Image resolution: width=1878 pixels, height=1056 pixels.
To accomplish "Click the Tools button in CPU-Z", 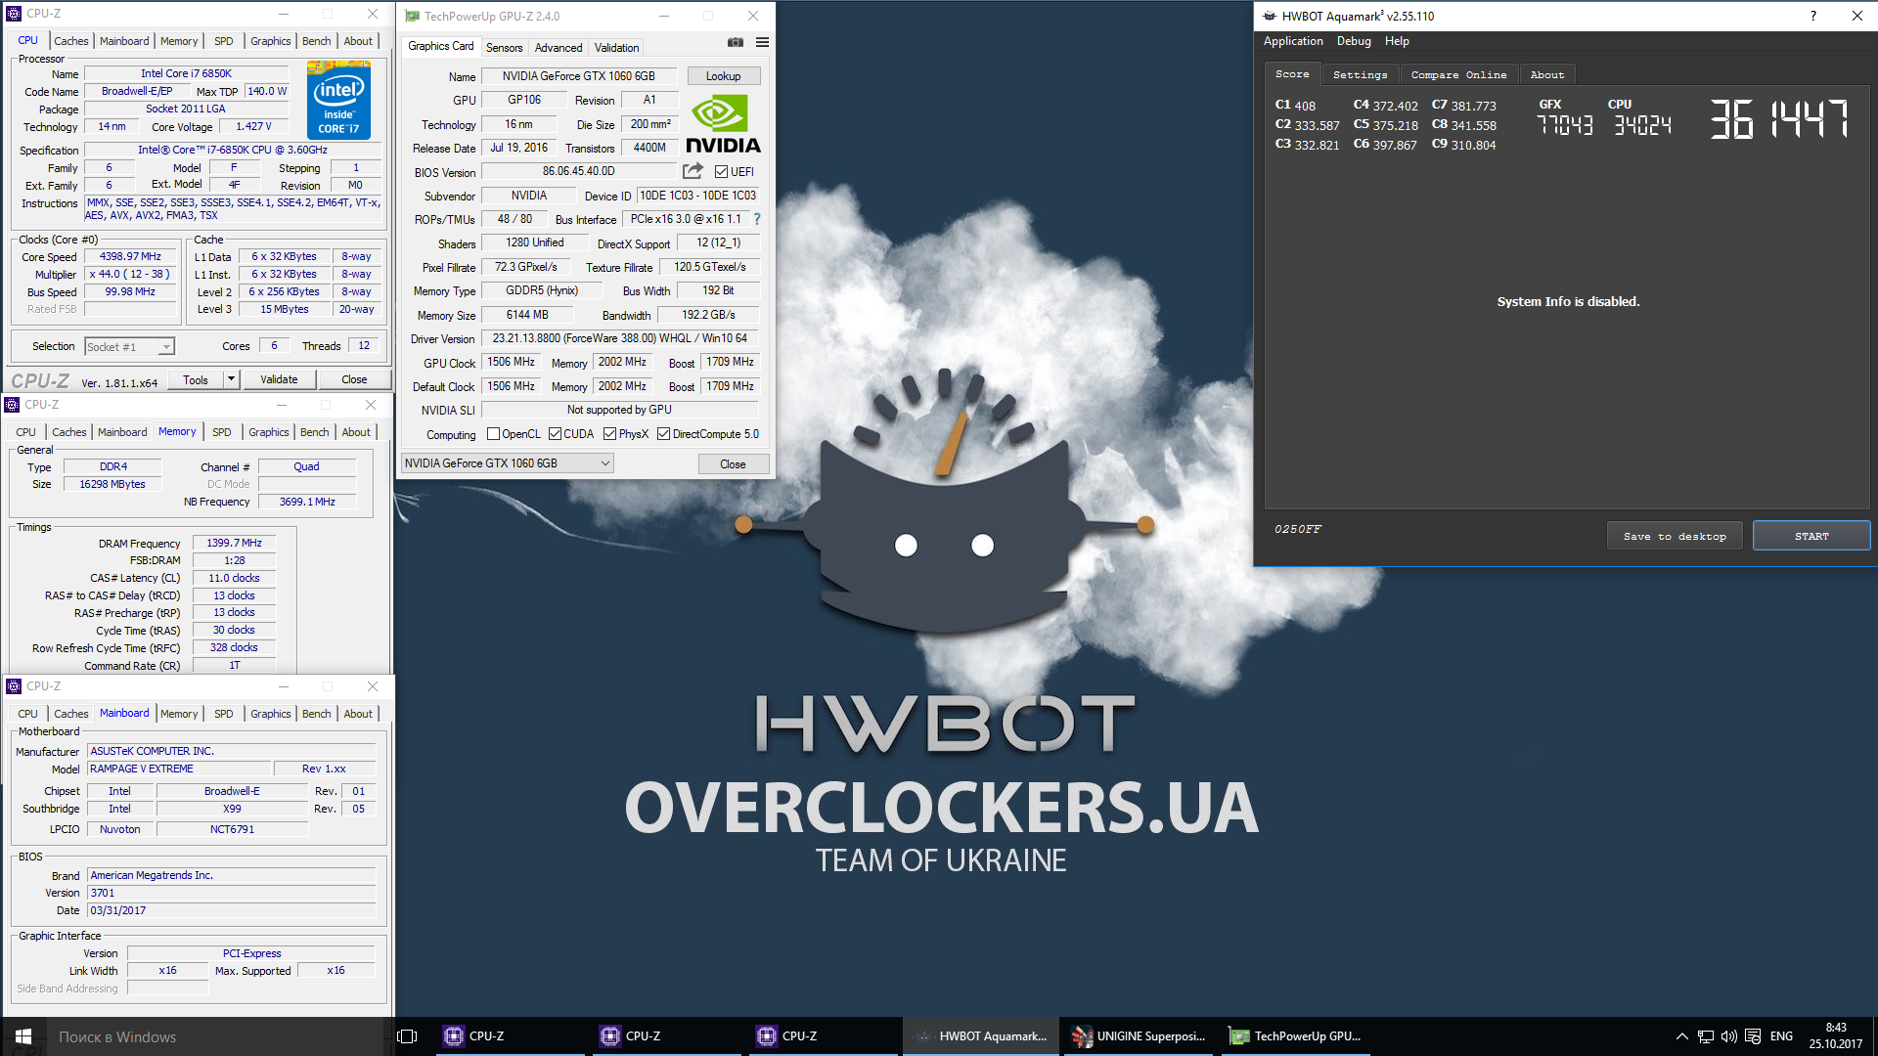I will click(x=196, y=379).
